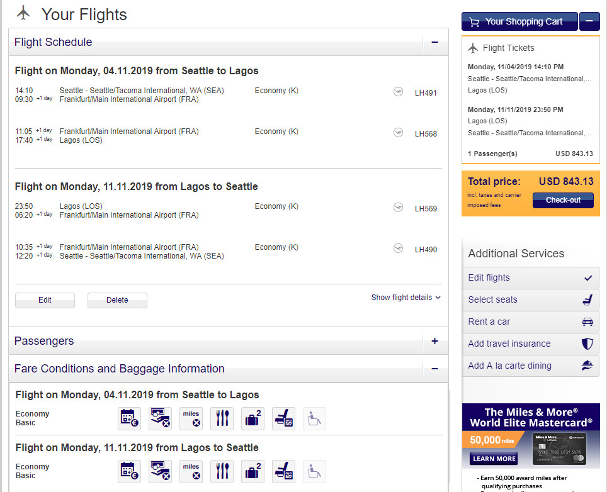Minimize the shopping cart panel
Viewport: 607px width, 492px height.
pyautogui.click(x=589, y=21)
